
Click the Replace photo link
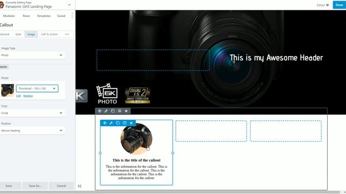click(28, 96)
